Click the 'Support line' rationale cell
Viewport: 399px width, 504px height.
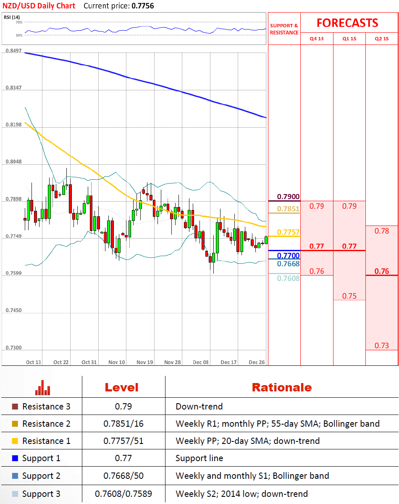[199, 458]
